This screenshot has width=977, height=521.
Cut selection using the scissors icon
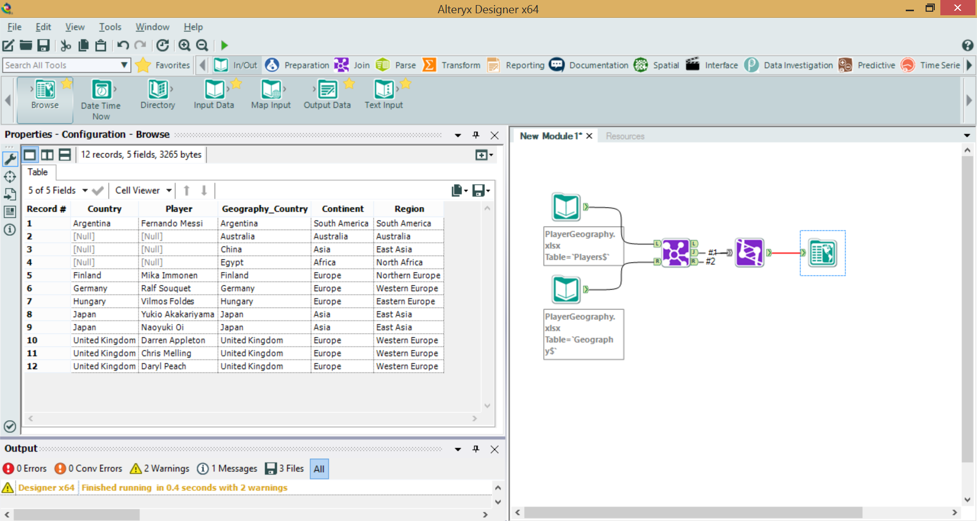(x=66, y=45)
